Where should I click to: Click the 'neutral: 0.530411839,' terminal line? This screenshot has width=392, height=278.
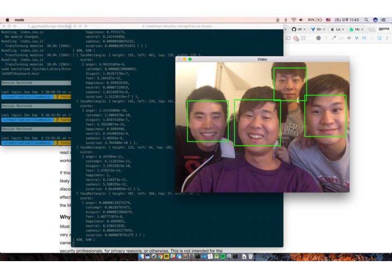(x=108, y=226)
